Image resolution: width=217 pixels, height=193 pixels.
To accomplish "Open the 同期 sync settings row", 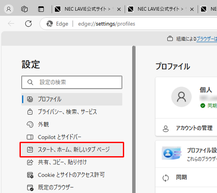I will [186, 177].
